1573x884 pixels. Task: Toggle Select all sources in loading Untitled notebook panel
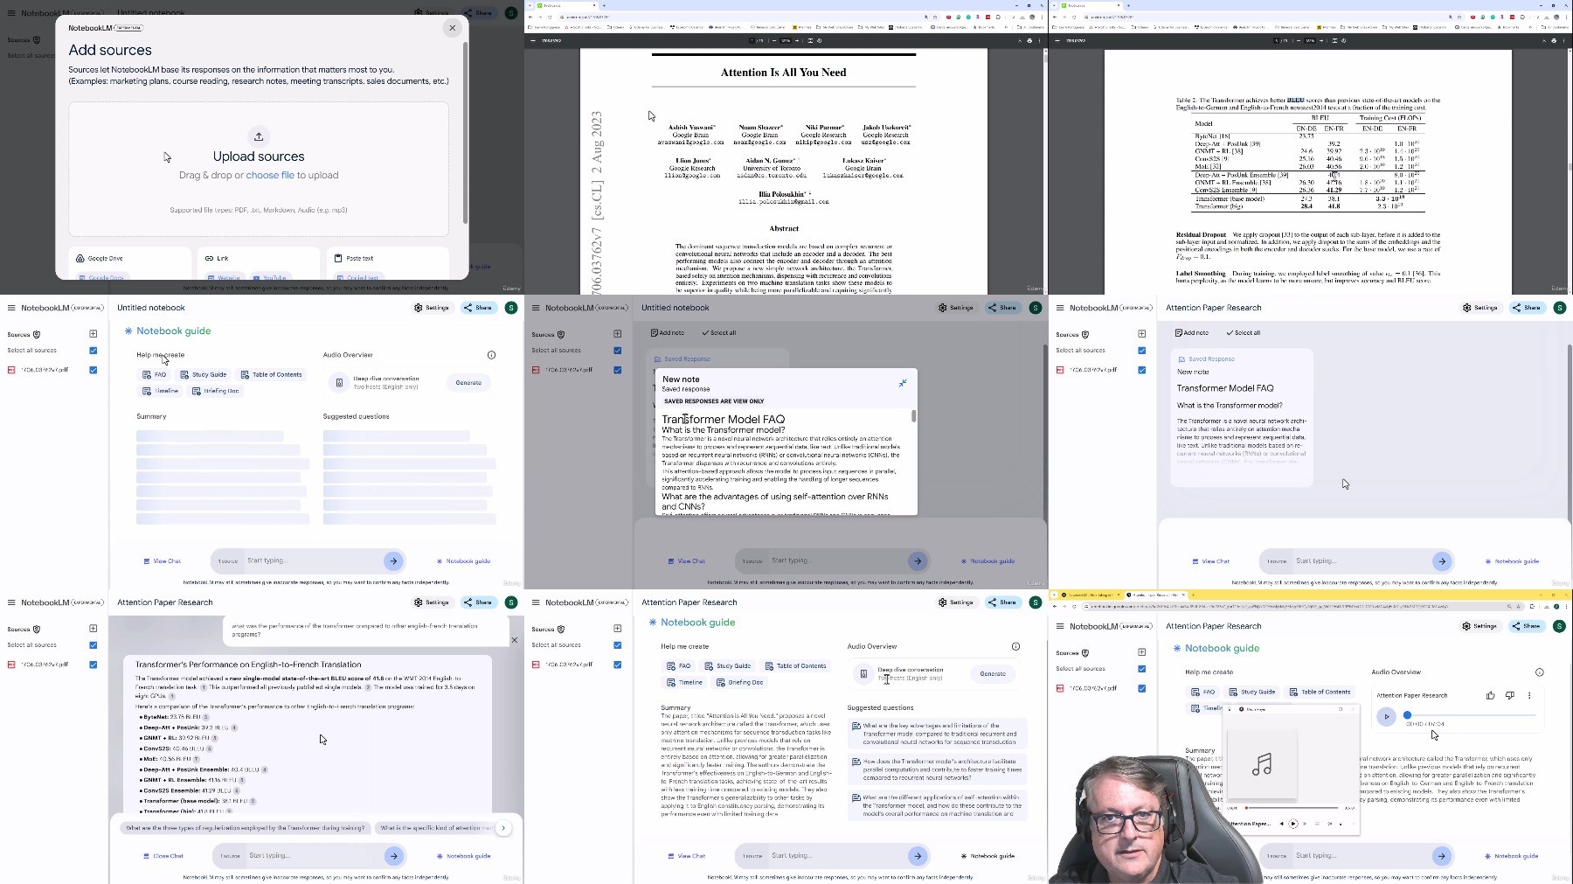pyautogui.click(x=93, y=351)
